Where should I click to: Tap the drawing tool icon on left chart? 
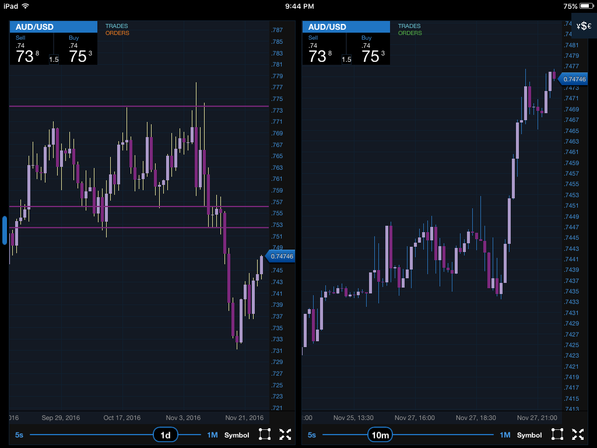[x=265, y=434]
